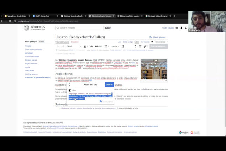
Task: Click the page options hamburger icon
Action: (140, 46)
